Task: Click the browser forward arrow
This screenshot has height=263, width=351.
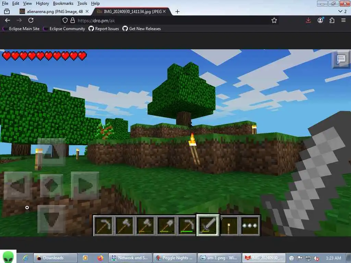Action: pos(19,20)
